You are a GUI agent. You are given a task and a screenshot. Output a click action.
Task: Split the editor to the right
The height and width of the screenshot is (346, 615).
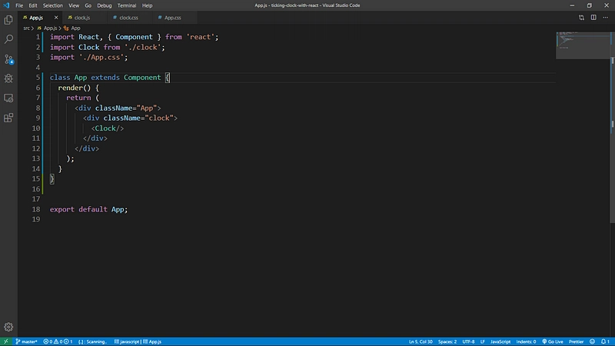click(x=593, y=18)
